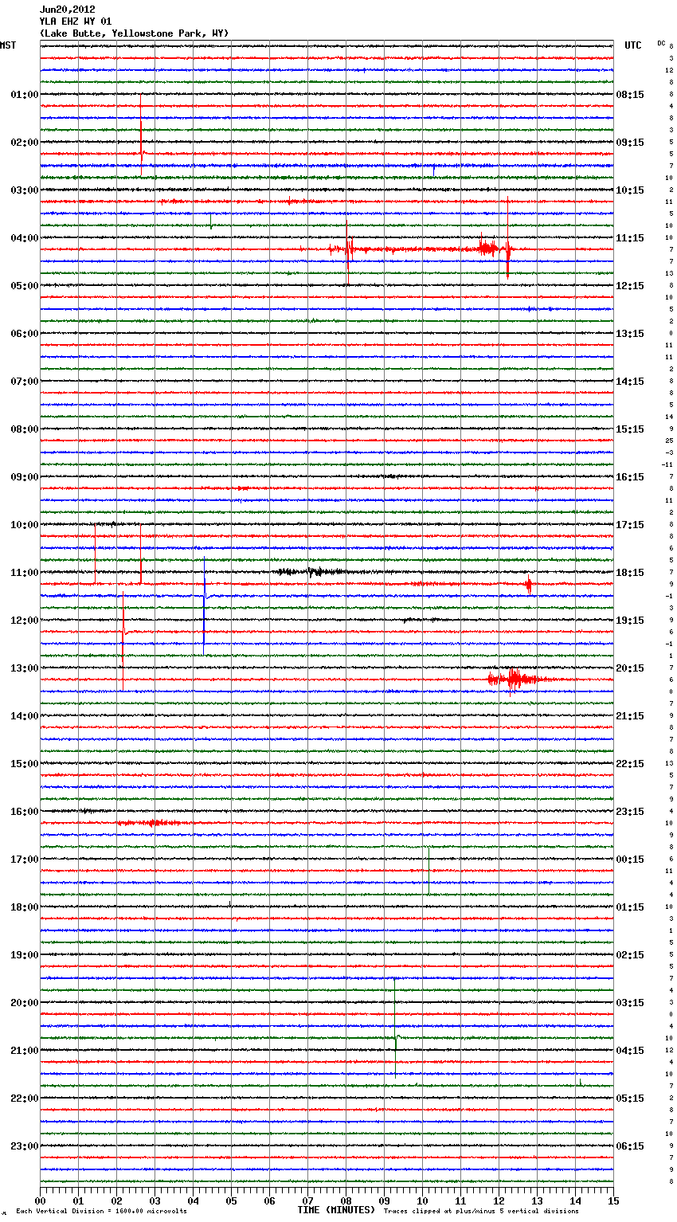Viewport: 677px width, 1222px height.
Task: Select the 12:00 MST time label
Action: click(24, 621)
